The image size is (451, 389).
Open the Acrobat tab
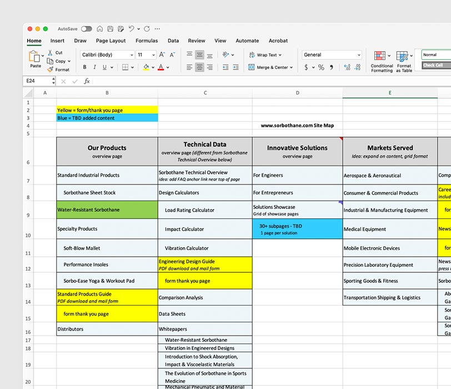(278, 41)
